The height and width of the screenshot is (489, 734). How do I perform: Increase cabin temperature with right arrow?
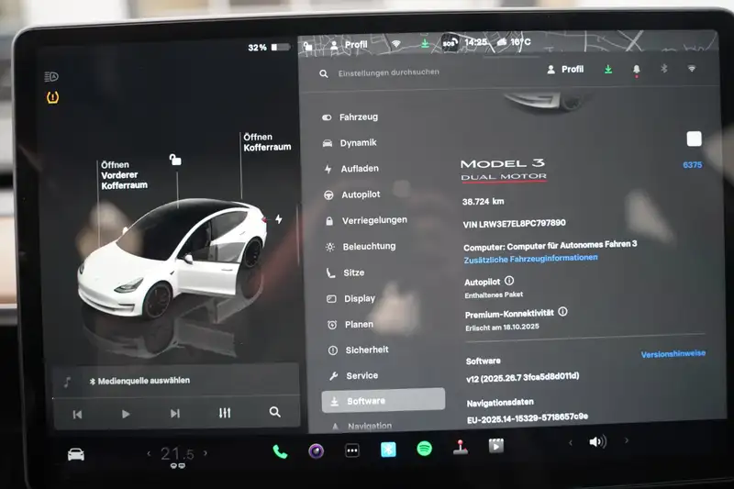(x=206, y=453)
